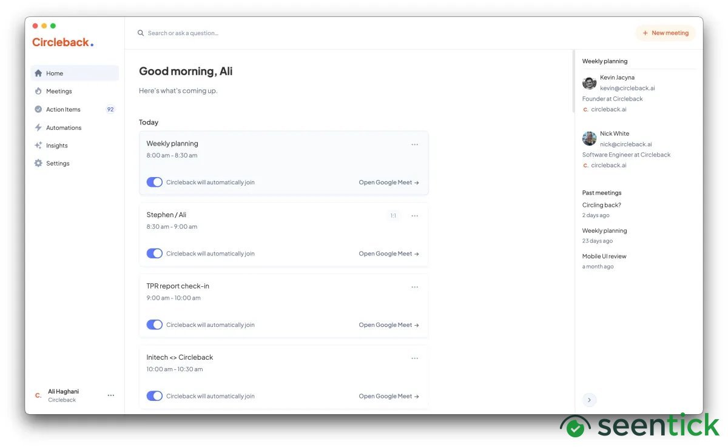
Task: Click the New meeting button
Action: (666, 33)
